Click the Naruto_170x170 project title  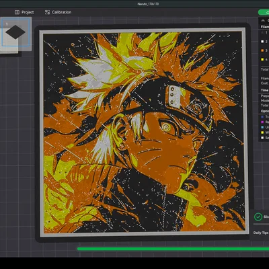coord(148,4)
